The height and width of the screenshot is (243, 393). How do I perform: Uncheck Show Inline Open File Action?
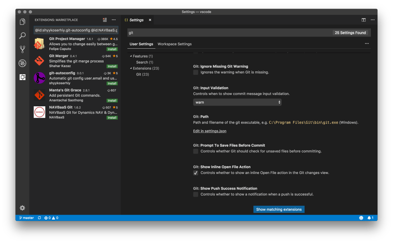click(195, 173)
